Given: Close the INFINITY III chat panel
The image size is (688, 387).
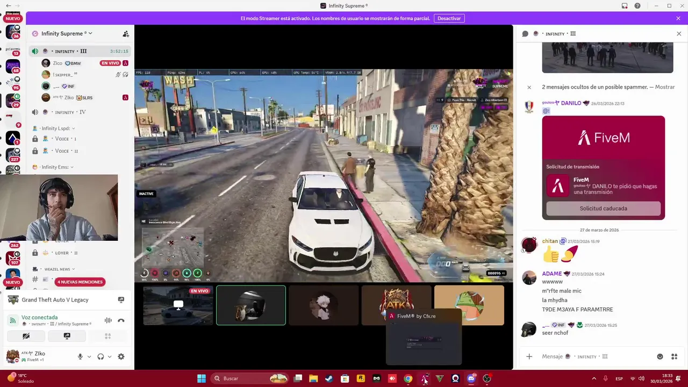Looking at the screenshot, I should [x=679, y=33].
